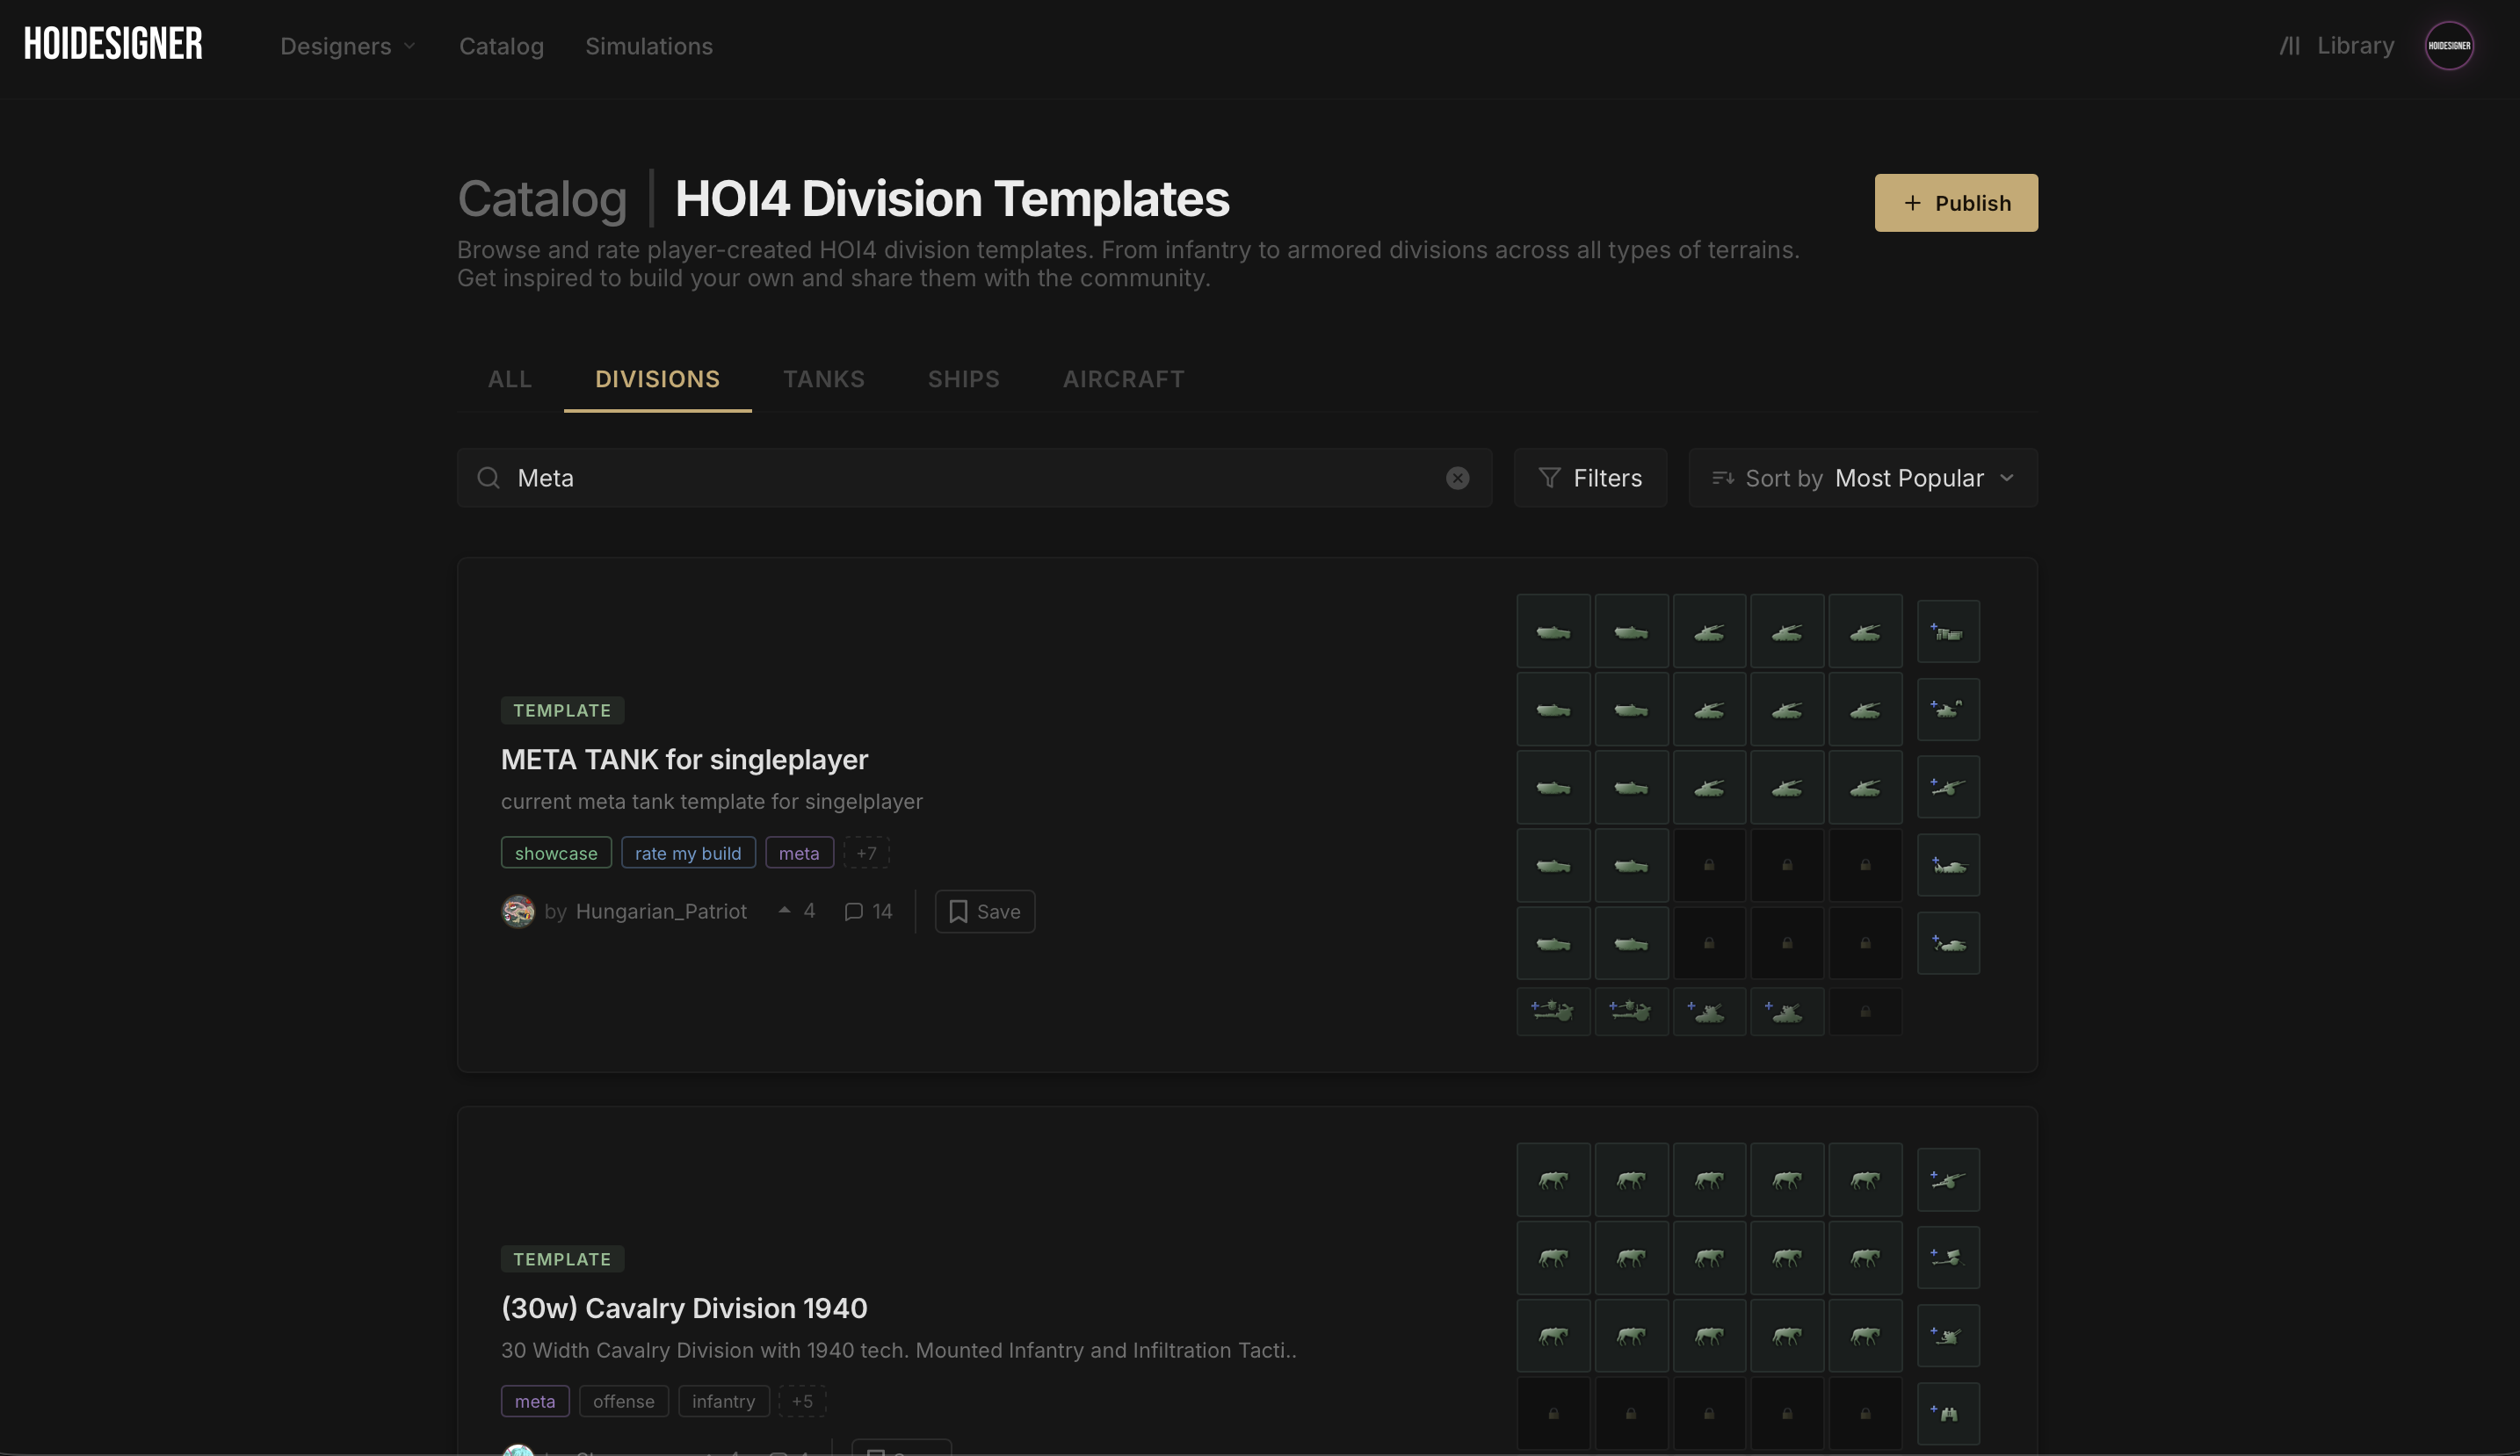2520x1456 pixels.
Task: Click the funnel icon in Filters
Action: point(1549,478)
